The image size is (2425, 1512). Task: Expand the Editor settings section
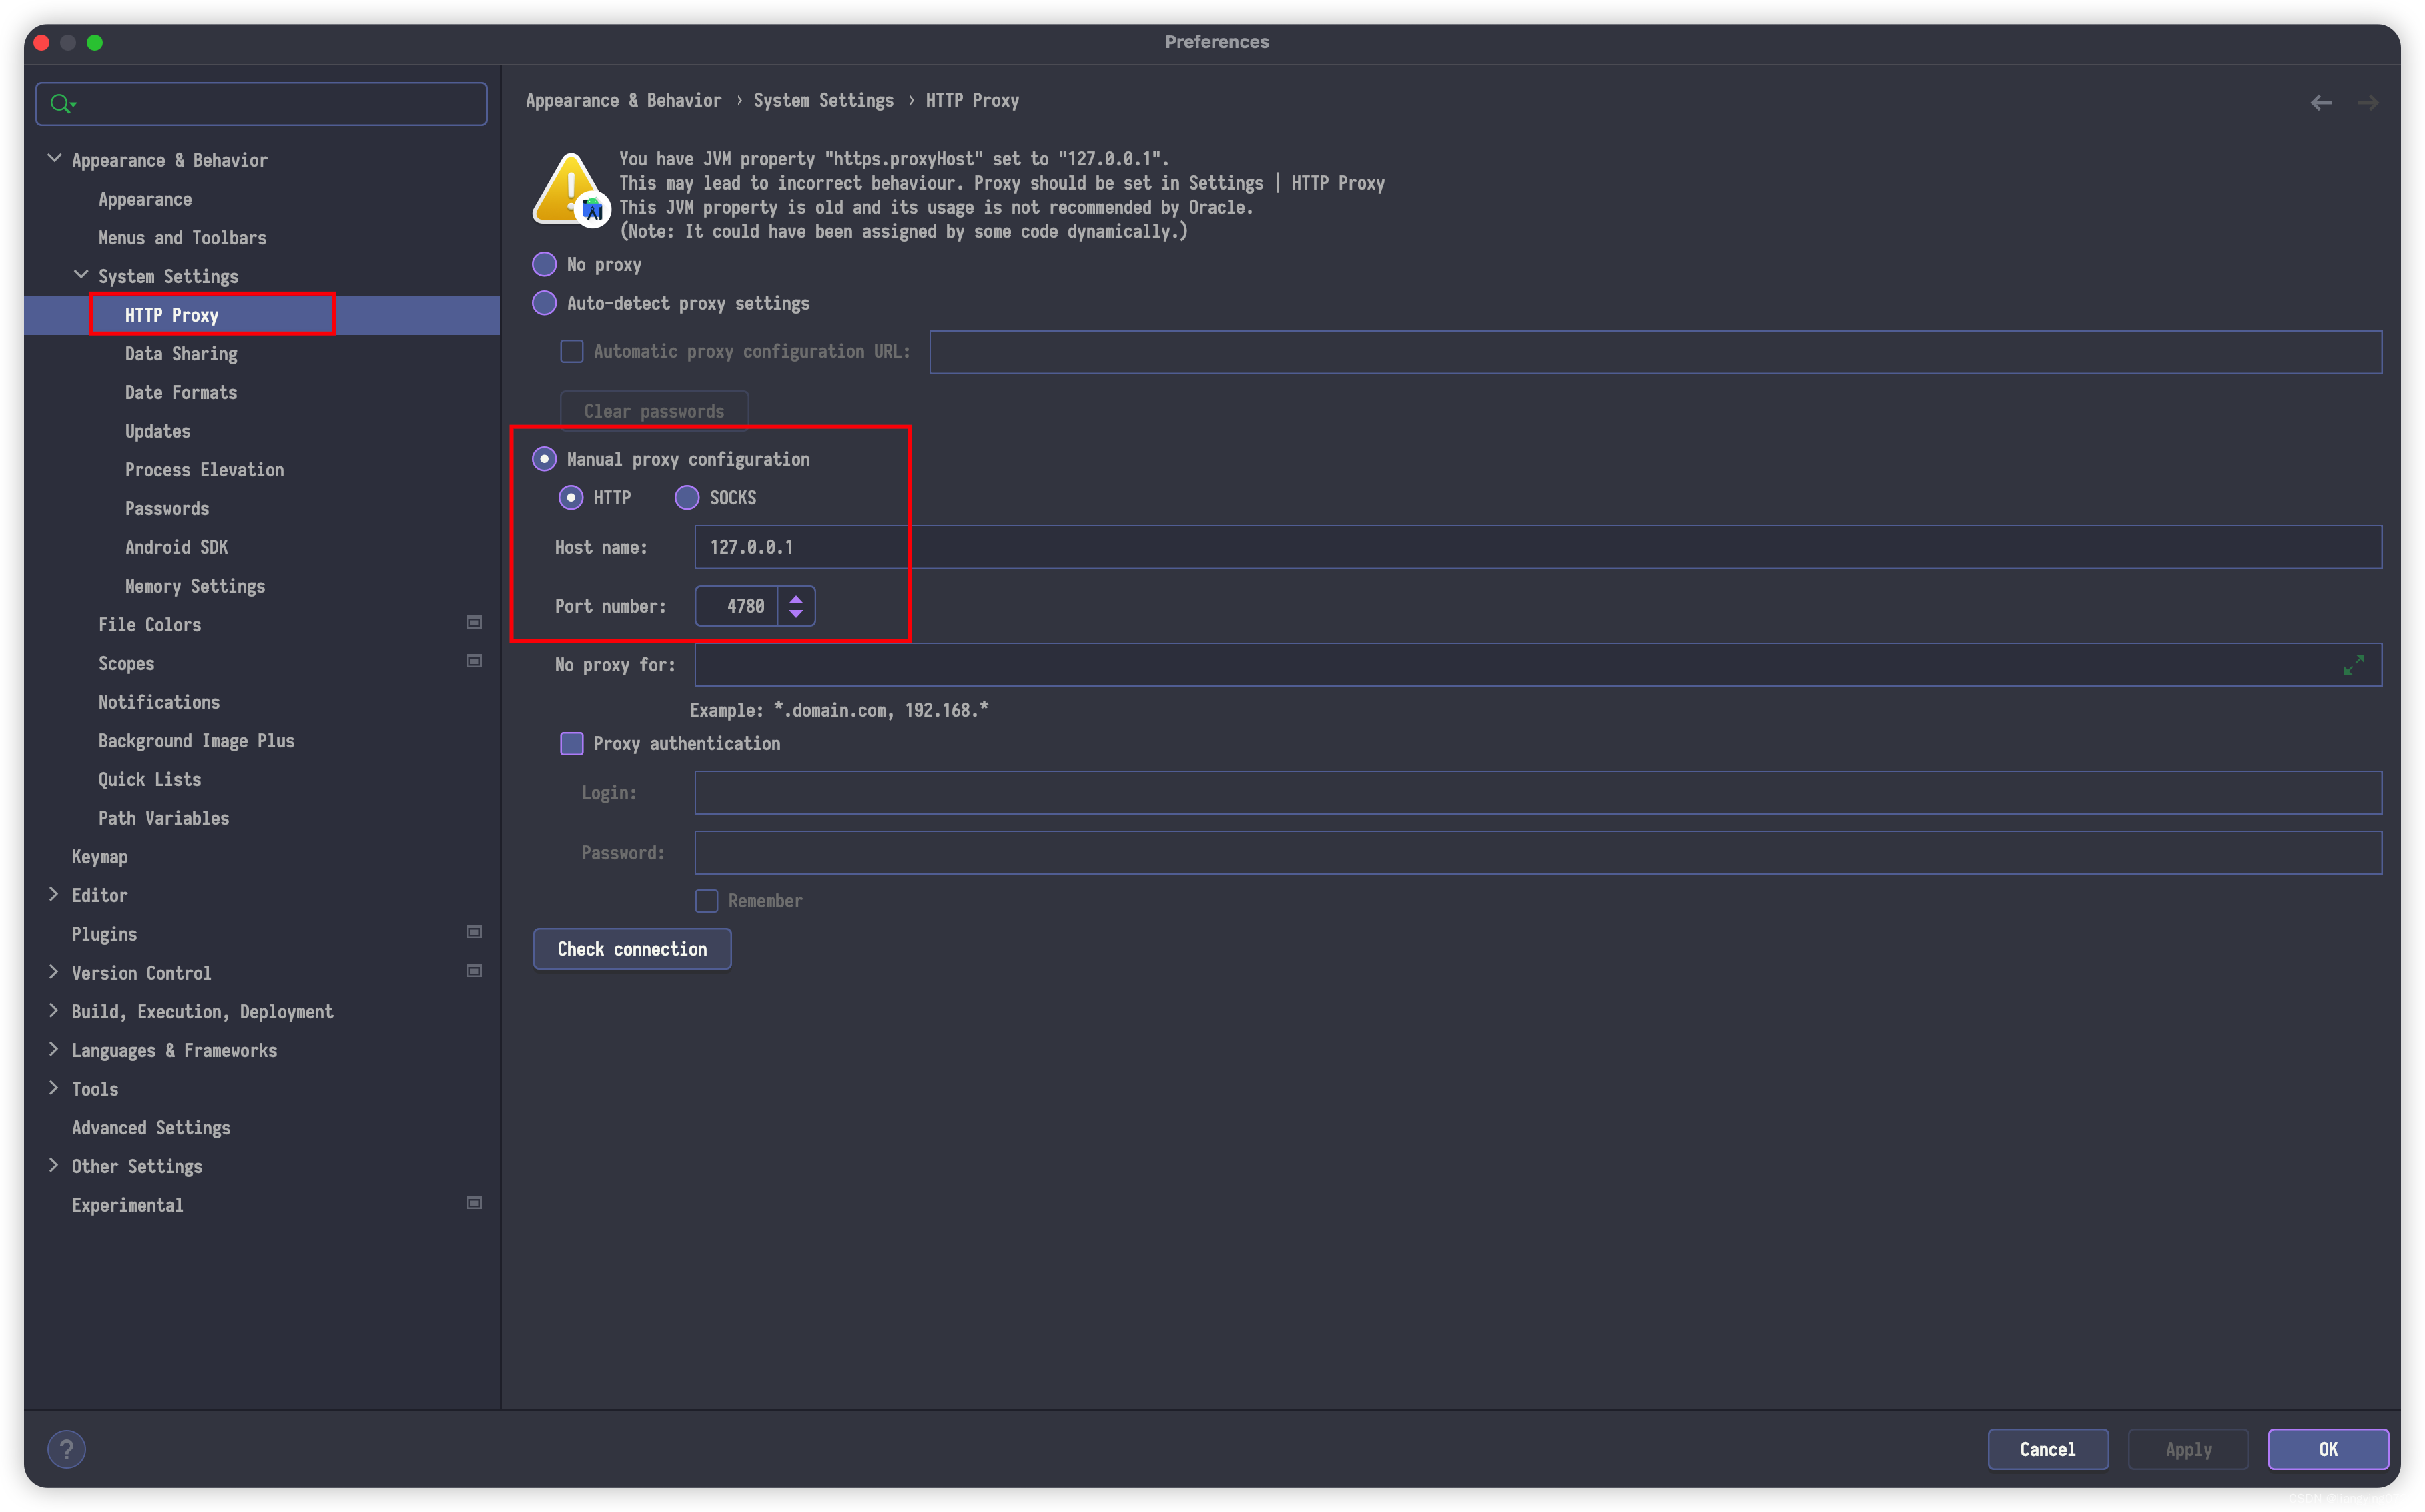54,895
